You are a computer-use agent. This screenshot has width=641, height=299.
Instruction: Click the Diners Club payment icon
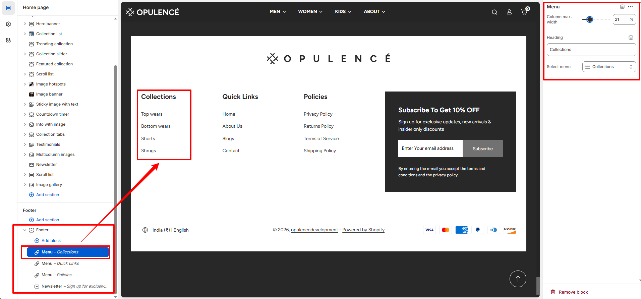494,230
